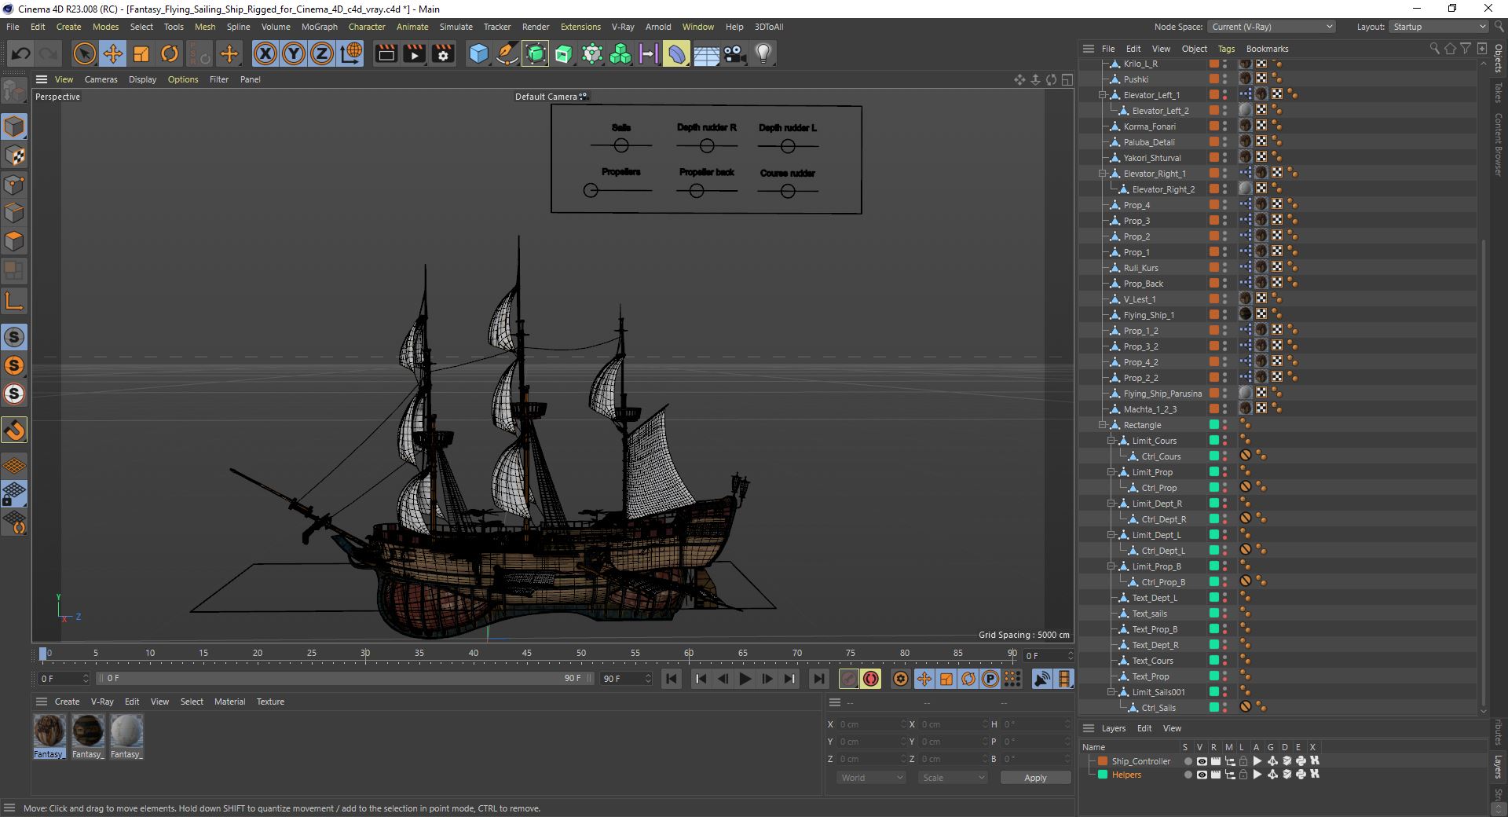Click the Record Active Objects button

point(849,679)
